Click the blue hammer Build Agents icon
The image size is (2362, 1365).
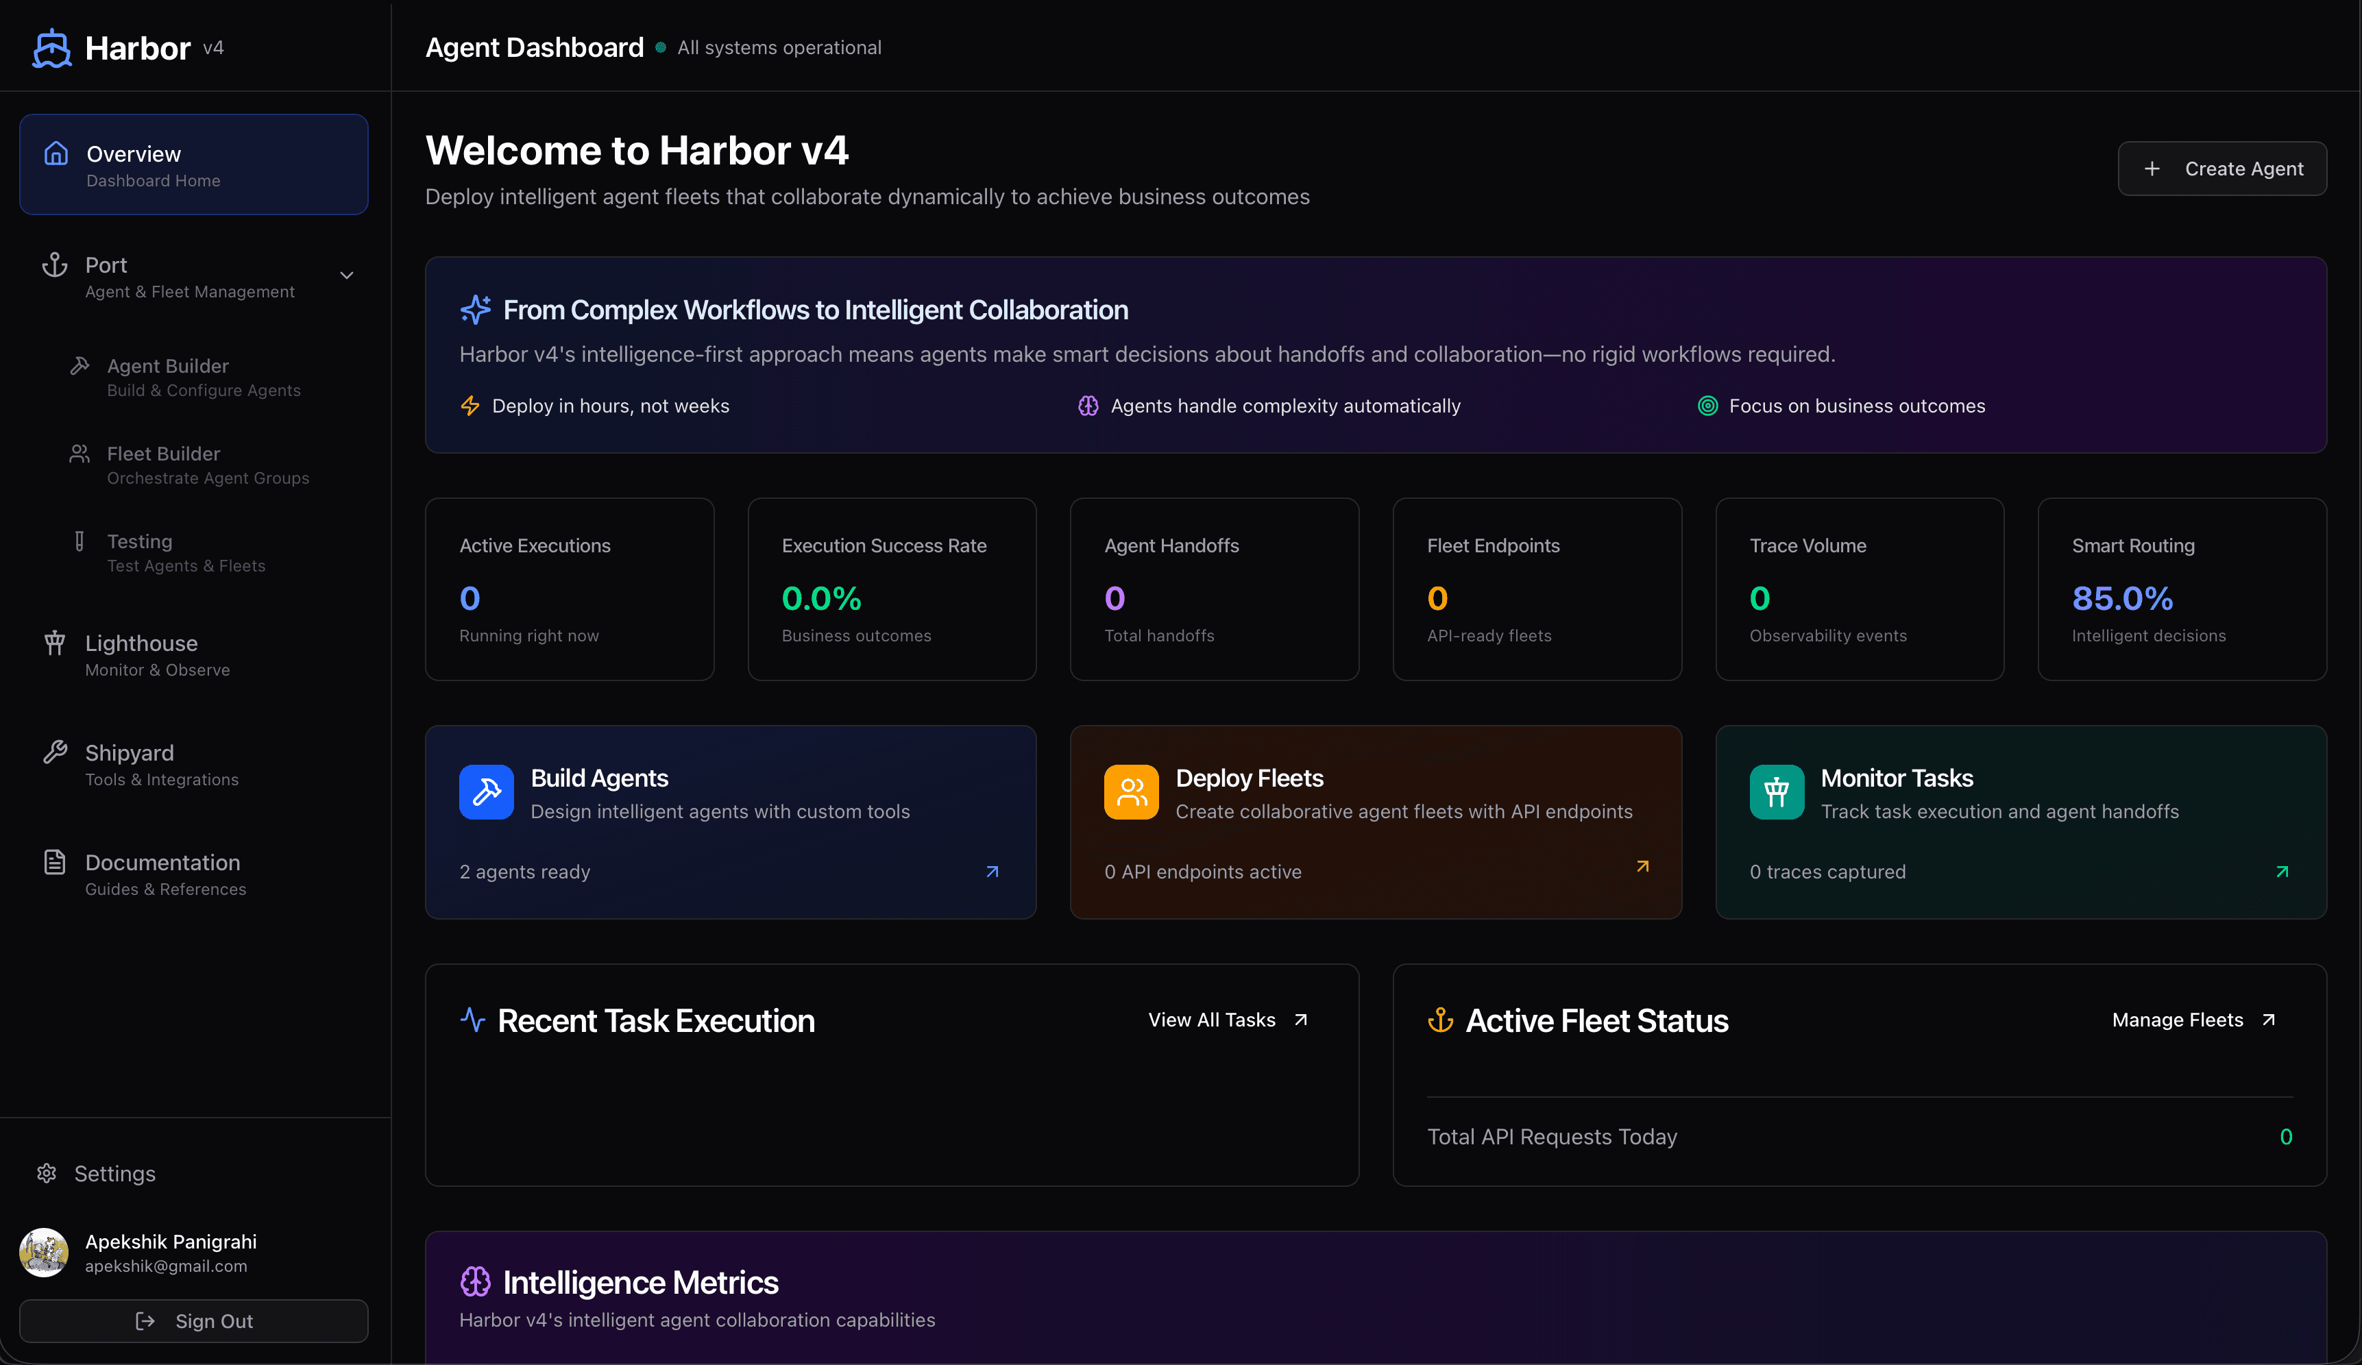click(485, 791)
